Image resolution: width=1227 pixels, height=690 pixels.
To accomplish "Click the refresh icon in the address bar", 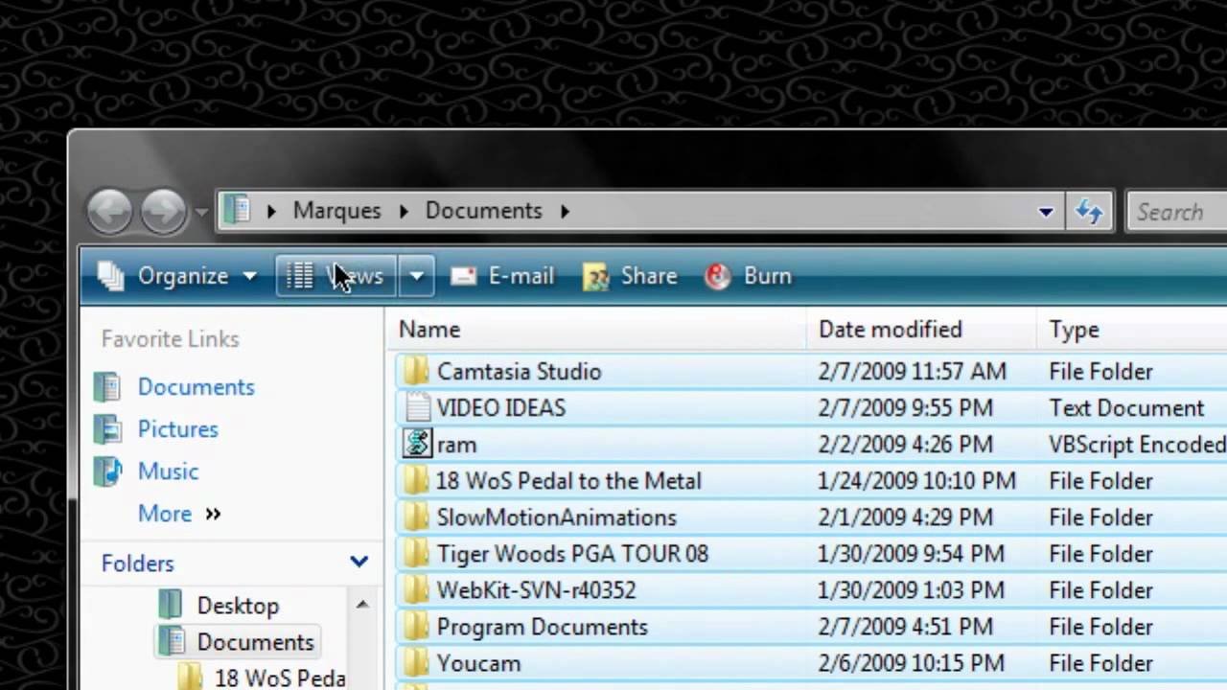I will [x=1089, y=212].
